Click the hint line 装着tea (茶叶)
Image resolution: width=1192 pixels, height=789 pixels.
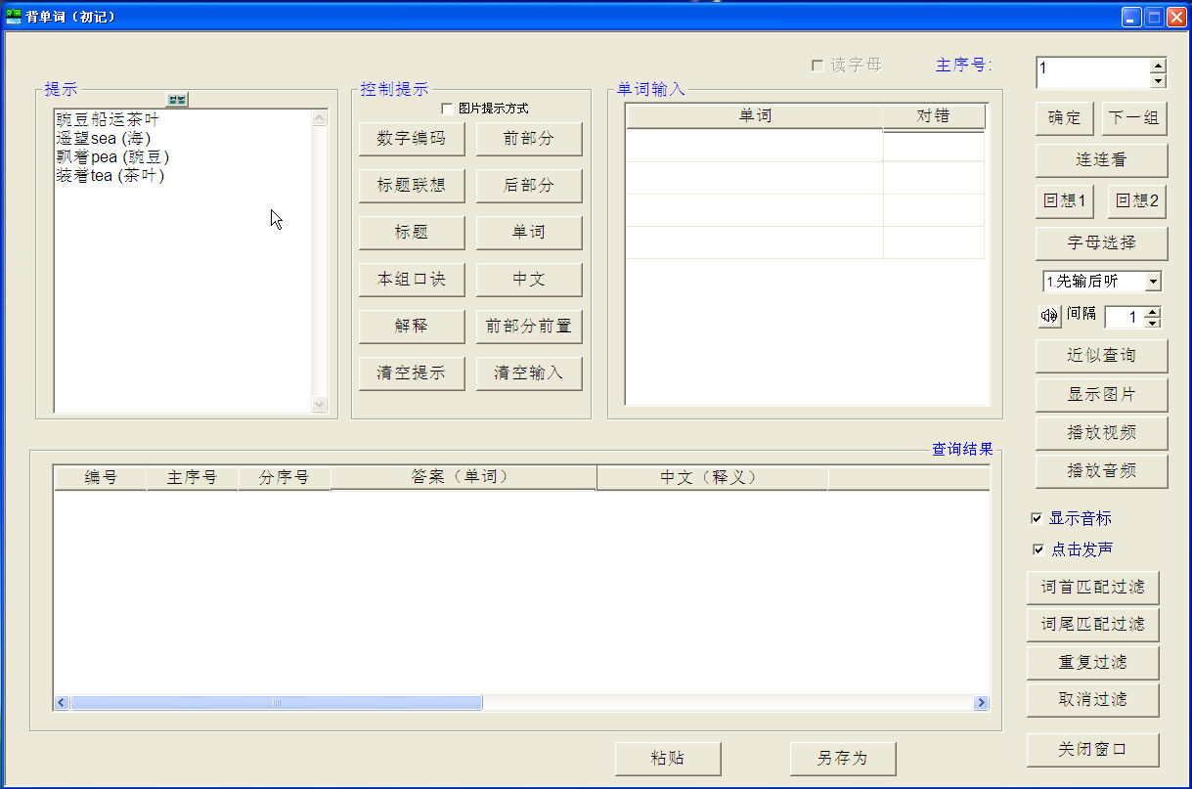click(x=110, y=176)
